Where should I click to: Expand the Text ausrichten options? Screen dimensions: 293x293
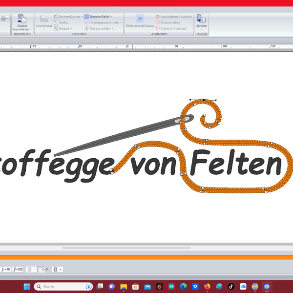pos(113,28)
